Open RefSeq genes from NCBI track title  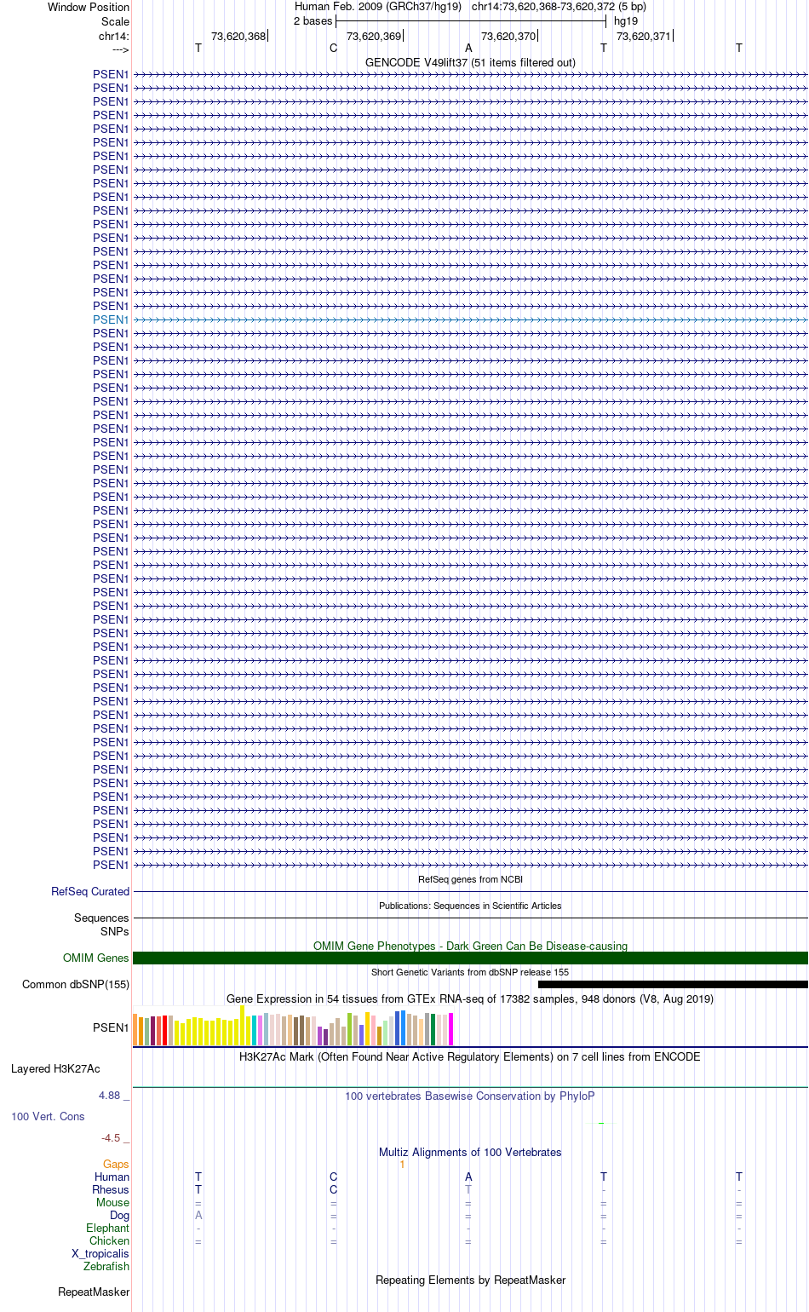point(470,879)
